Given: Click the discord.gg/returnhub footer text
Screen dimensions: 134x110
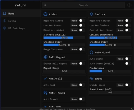Looking at the screenshot, I should [x=52, y=109].
